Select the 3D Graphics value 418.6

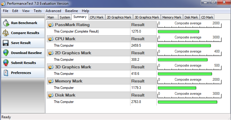[135, 74]
